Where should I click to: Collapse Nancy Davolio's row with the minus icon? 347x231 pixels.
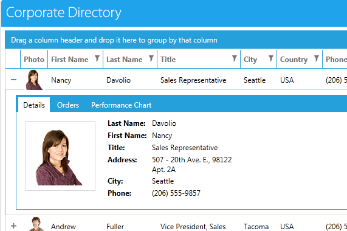click(x=14, y=80)
